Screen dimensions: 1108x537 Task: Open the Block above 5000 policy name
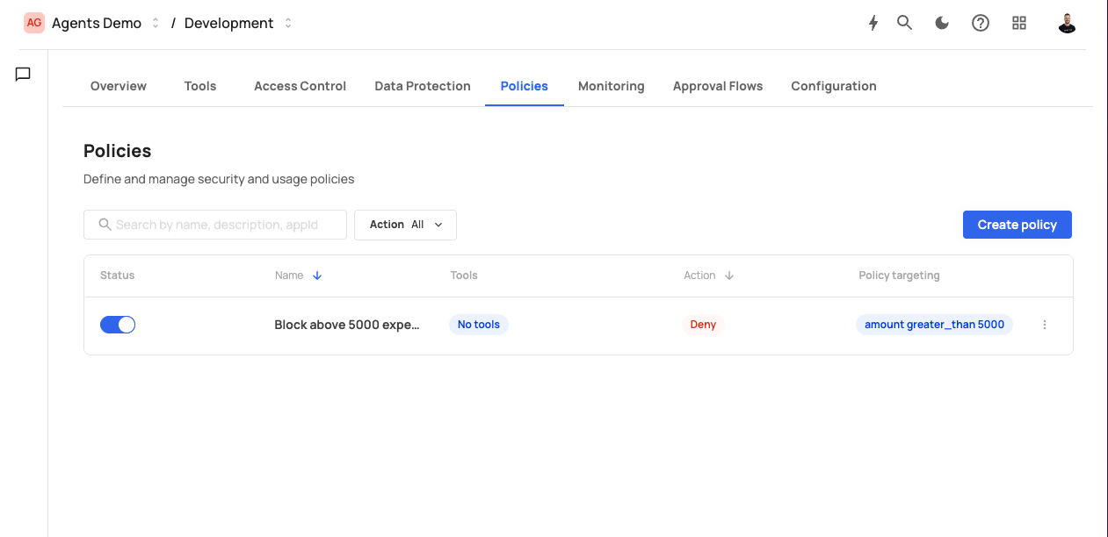347,325
